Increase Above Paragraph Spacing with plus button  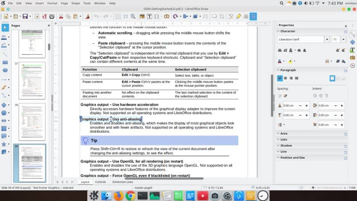pos(307,106)
